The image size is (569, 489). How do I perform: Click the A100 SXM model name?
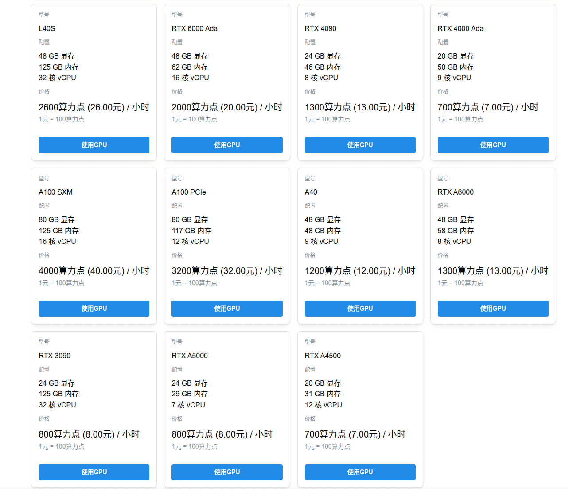55,192
